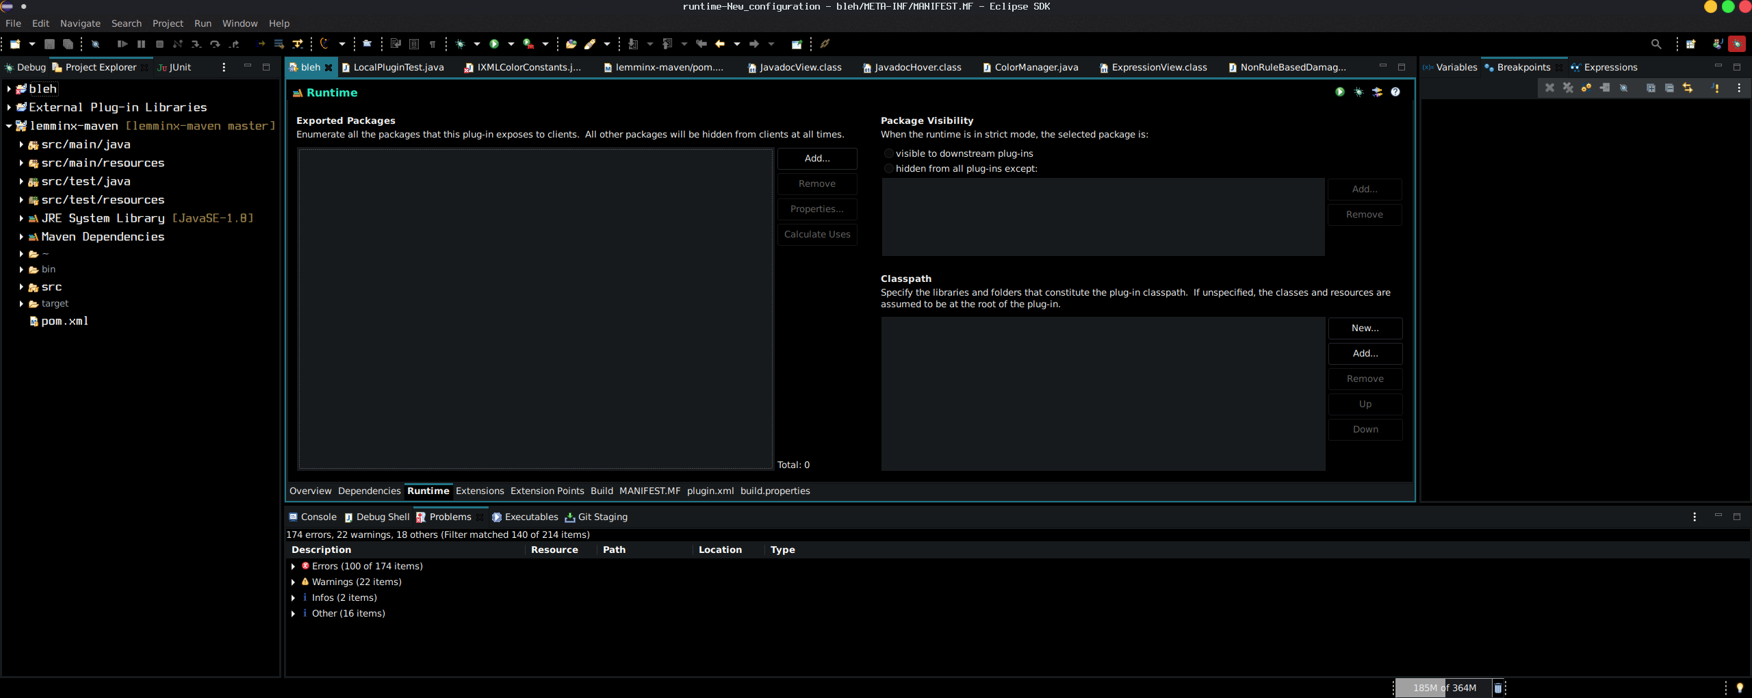The height and width of the screenshot is (698, 1752).
Task: Switch to the Debug perspective red bug icon
Action: pyautogui.click(x=1737, y=44)
